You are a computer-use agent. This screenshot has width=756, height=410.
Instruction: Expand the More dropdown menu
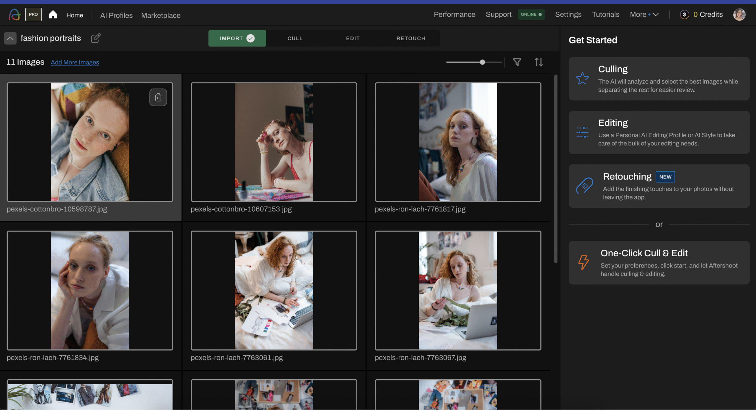[x=644, y=14]
